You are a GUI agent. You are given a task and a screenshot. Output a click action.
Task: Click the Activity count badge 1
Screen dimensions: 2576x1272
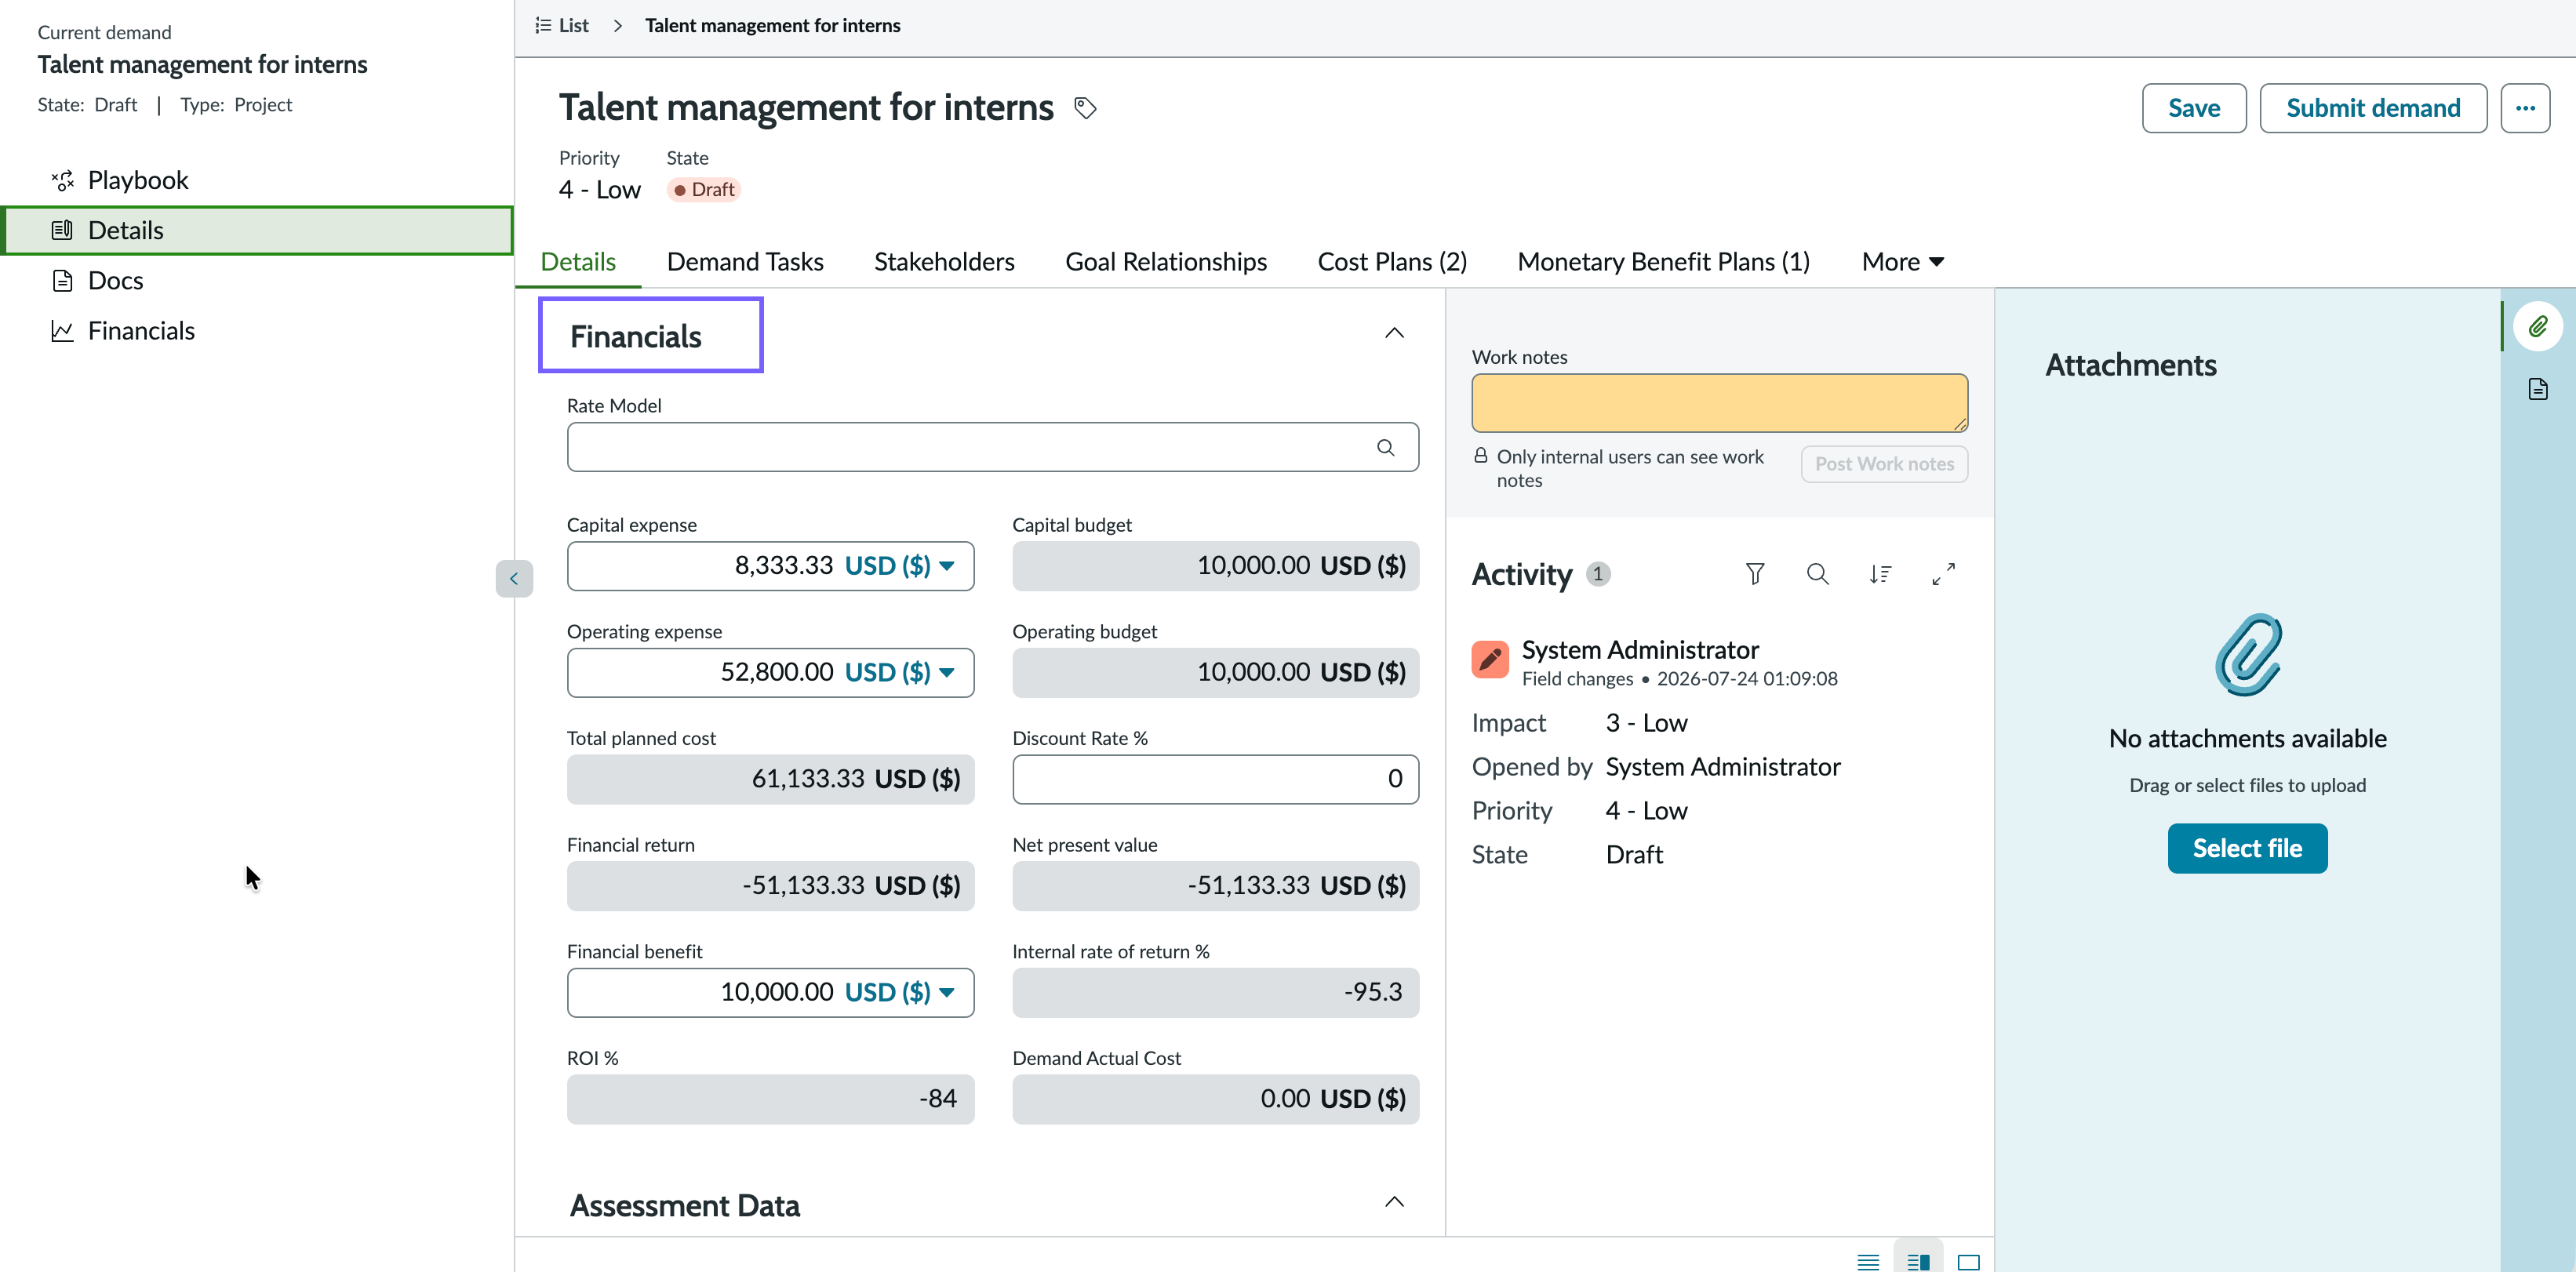[1597, 574]
